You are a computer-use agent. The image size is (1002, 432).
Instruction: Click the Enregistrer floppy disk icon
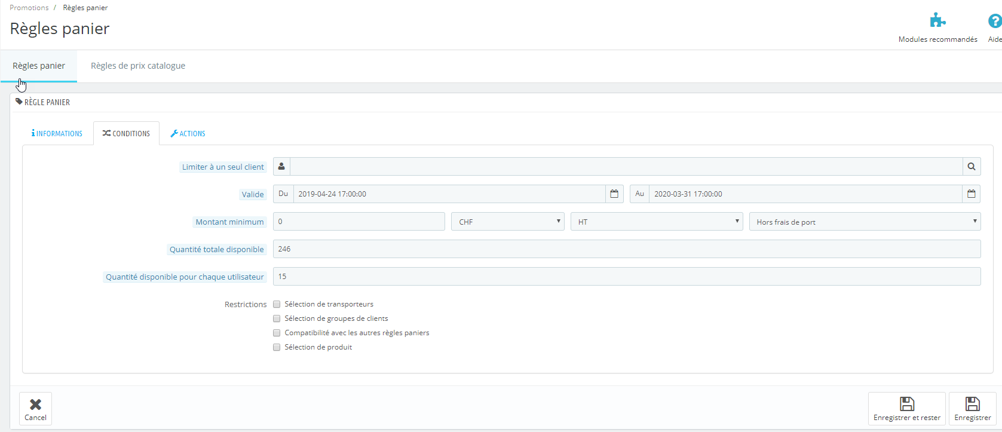973,403
